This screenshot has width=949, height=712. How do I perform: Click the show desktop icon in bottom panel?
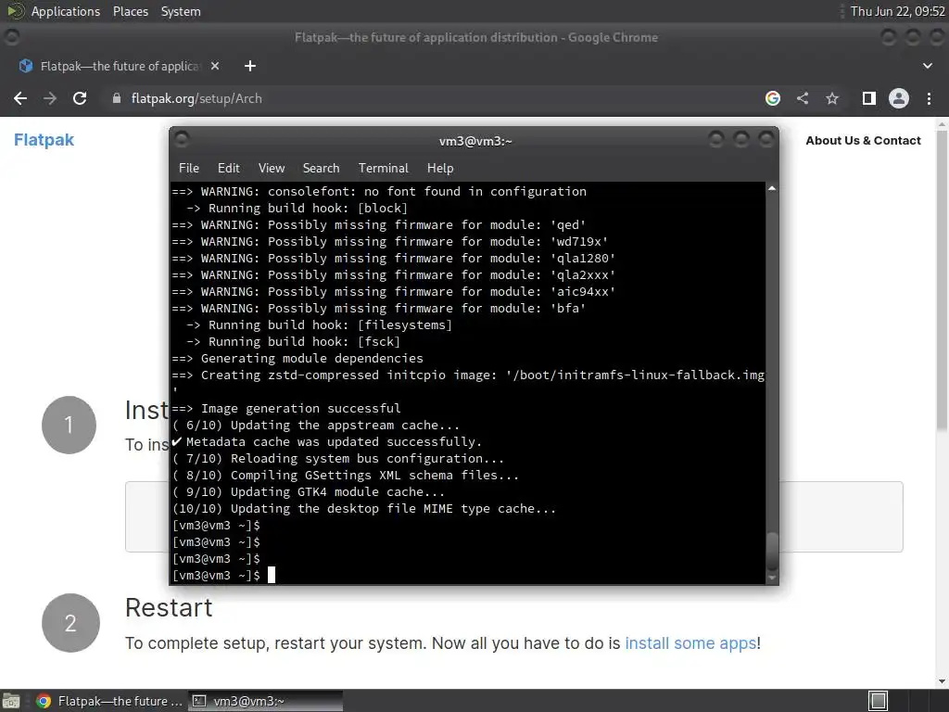click(x=11, y=701)
